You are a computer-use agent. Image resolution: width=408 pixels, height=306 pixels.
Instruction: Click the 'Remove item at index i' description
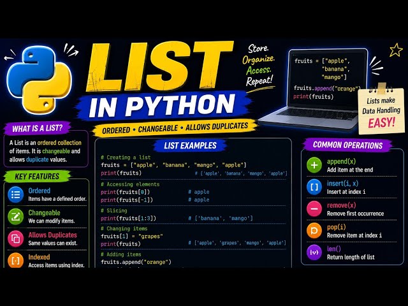click(354, 235)
